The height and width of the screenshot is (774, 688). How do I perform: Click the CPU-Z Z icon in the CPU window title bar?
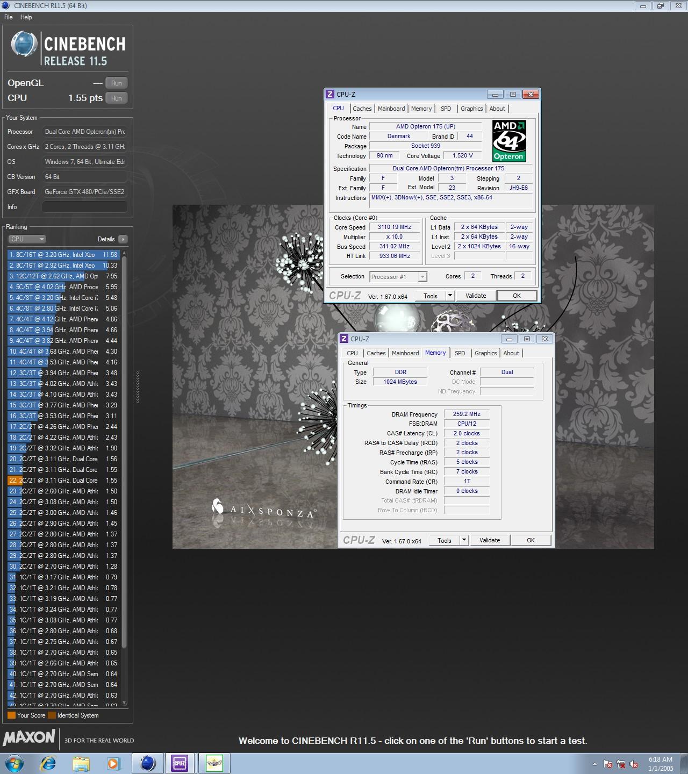(330, 94)
